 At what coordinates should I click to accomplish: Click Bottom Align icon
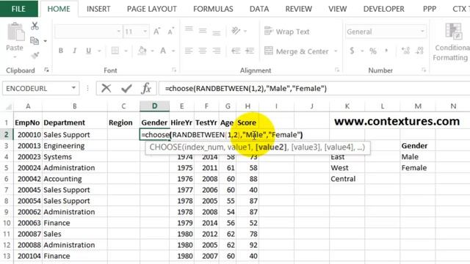tap(217, 32)
